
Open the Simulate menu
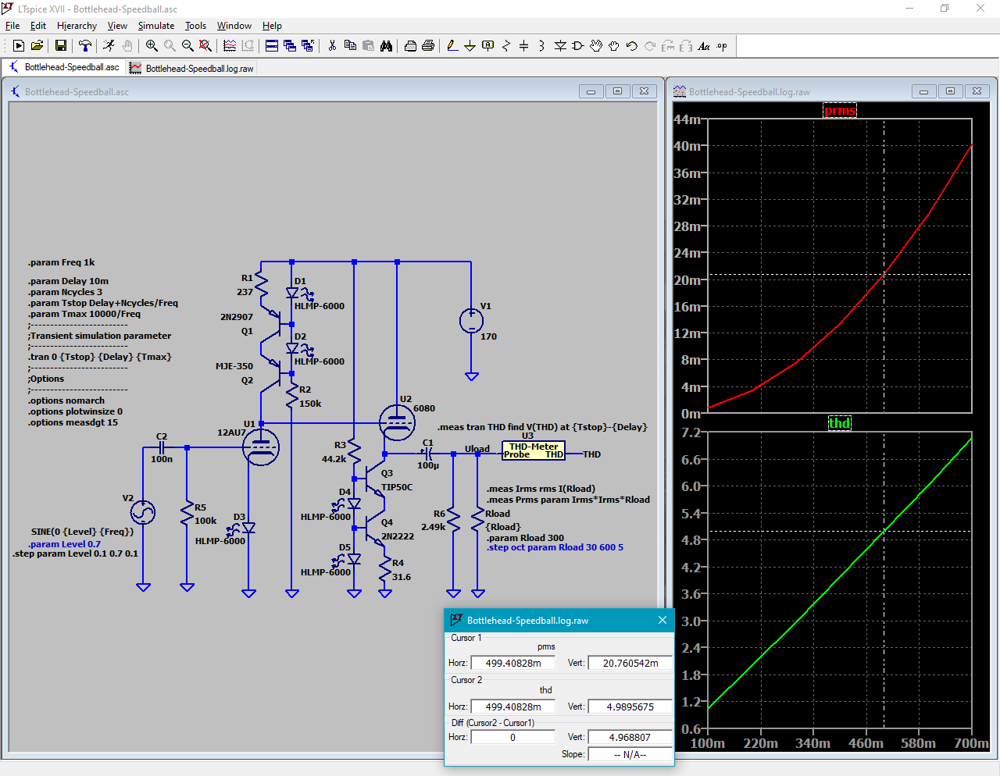pos(156,26)
